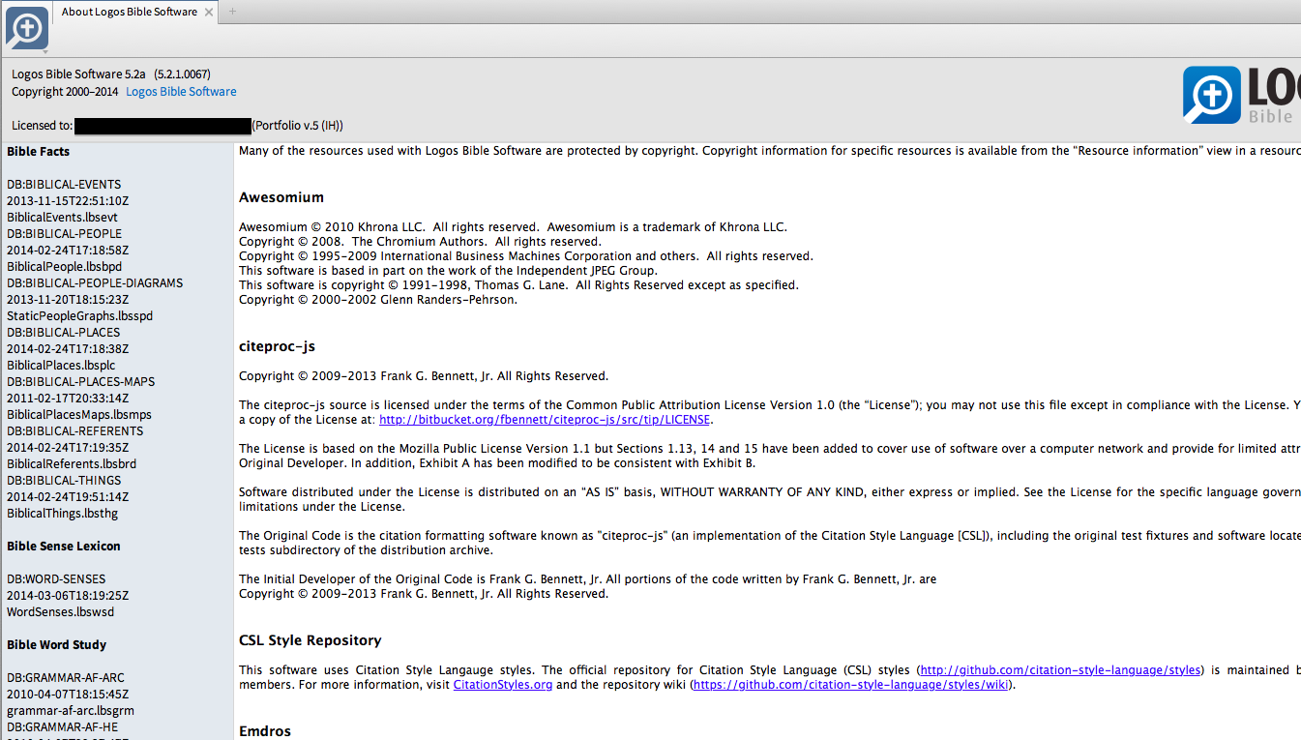Click BiblicalPlaces.lbsplc file name
Screen dimensions: 1301x740
click(x=61, y=366)
